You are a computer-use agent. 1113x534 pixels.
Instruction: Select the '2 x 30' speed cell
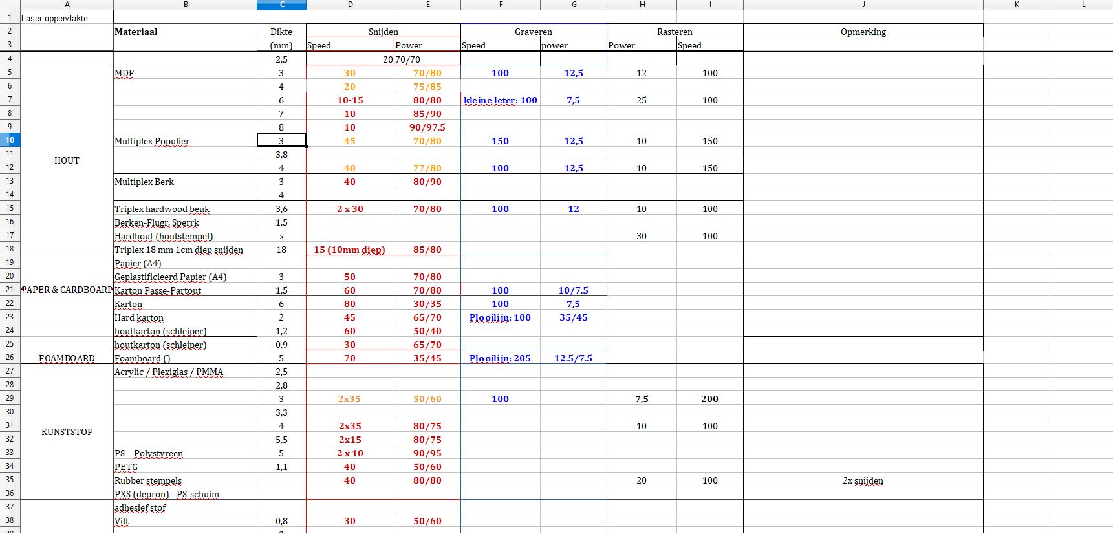point(350,209)
